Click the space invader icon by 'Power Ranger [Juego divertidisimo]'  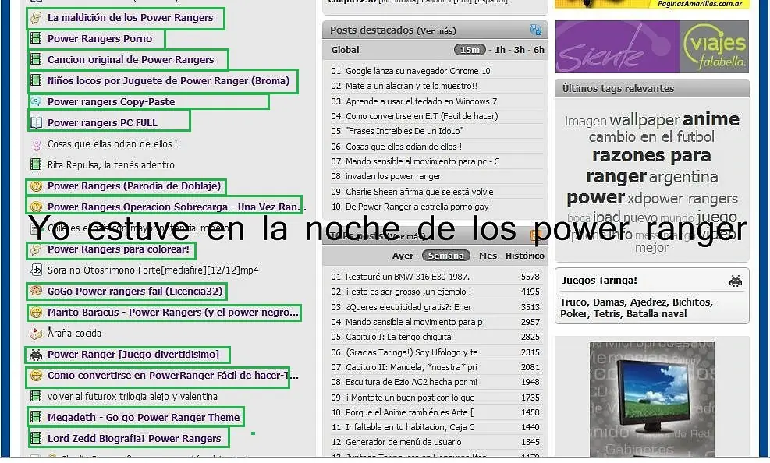pyautogui.click(x=36, y=354)
